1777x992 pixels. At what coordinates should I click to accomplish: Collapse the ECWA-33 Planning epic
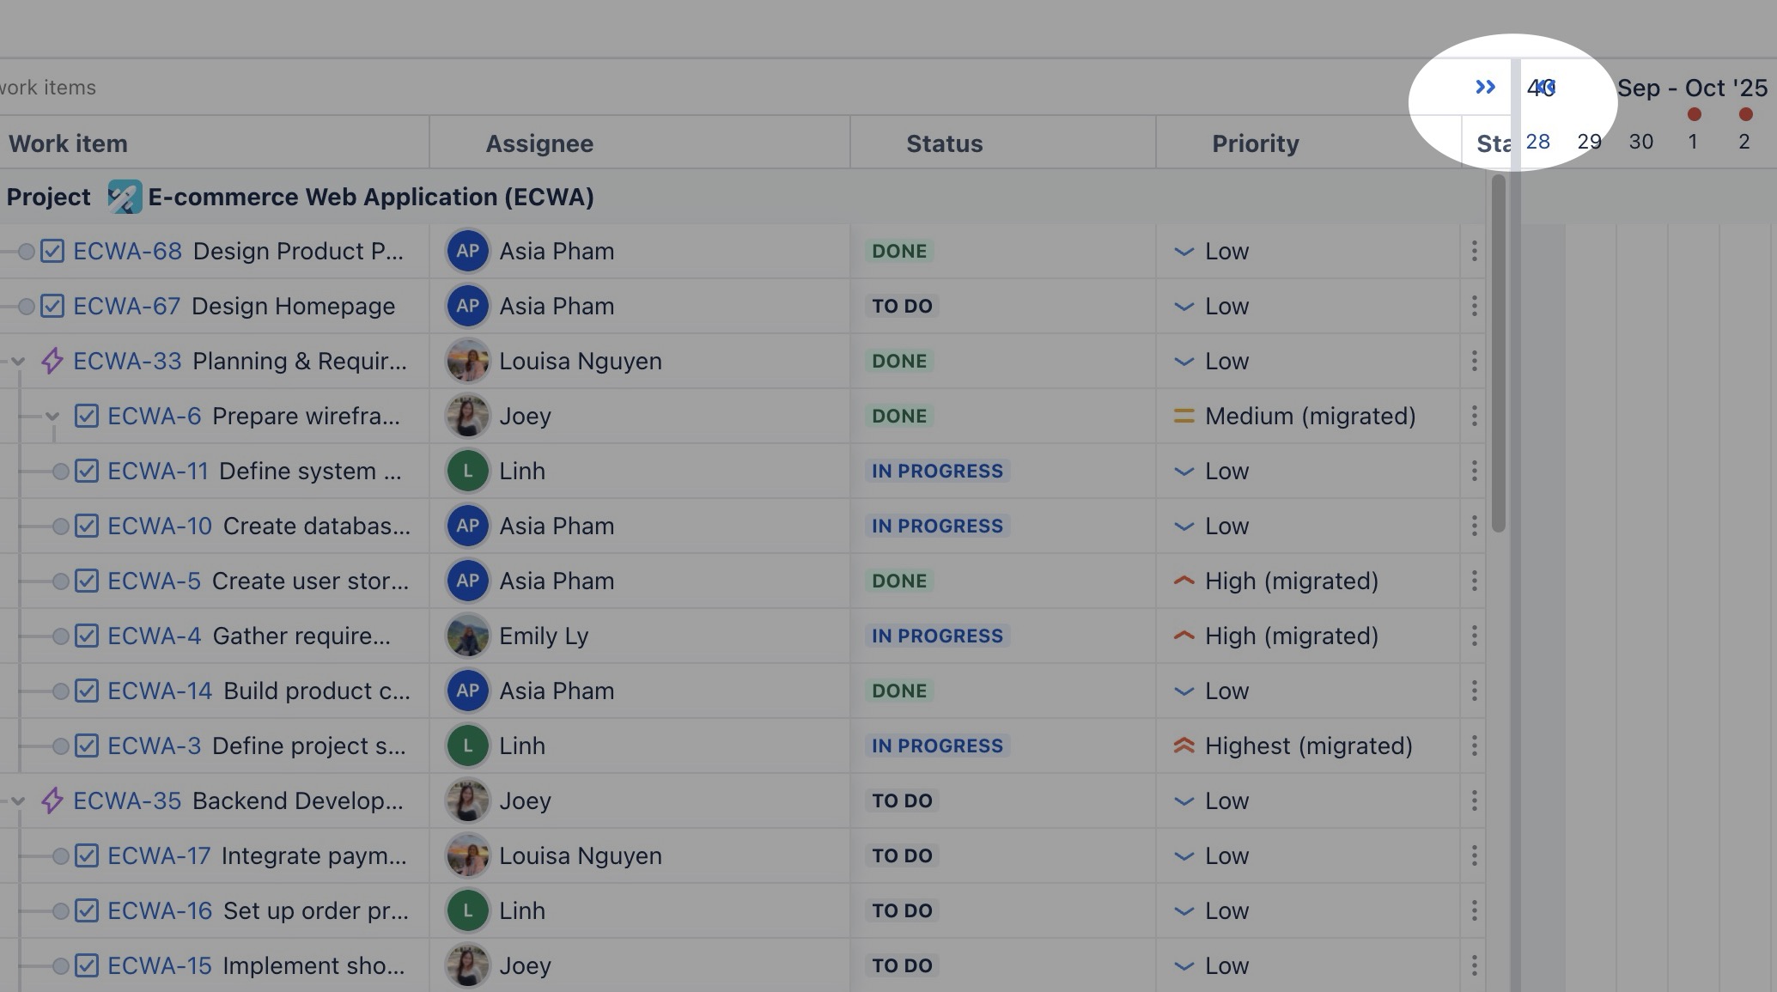pyautogui.click(x=18, y=362)
